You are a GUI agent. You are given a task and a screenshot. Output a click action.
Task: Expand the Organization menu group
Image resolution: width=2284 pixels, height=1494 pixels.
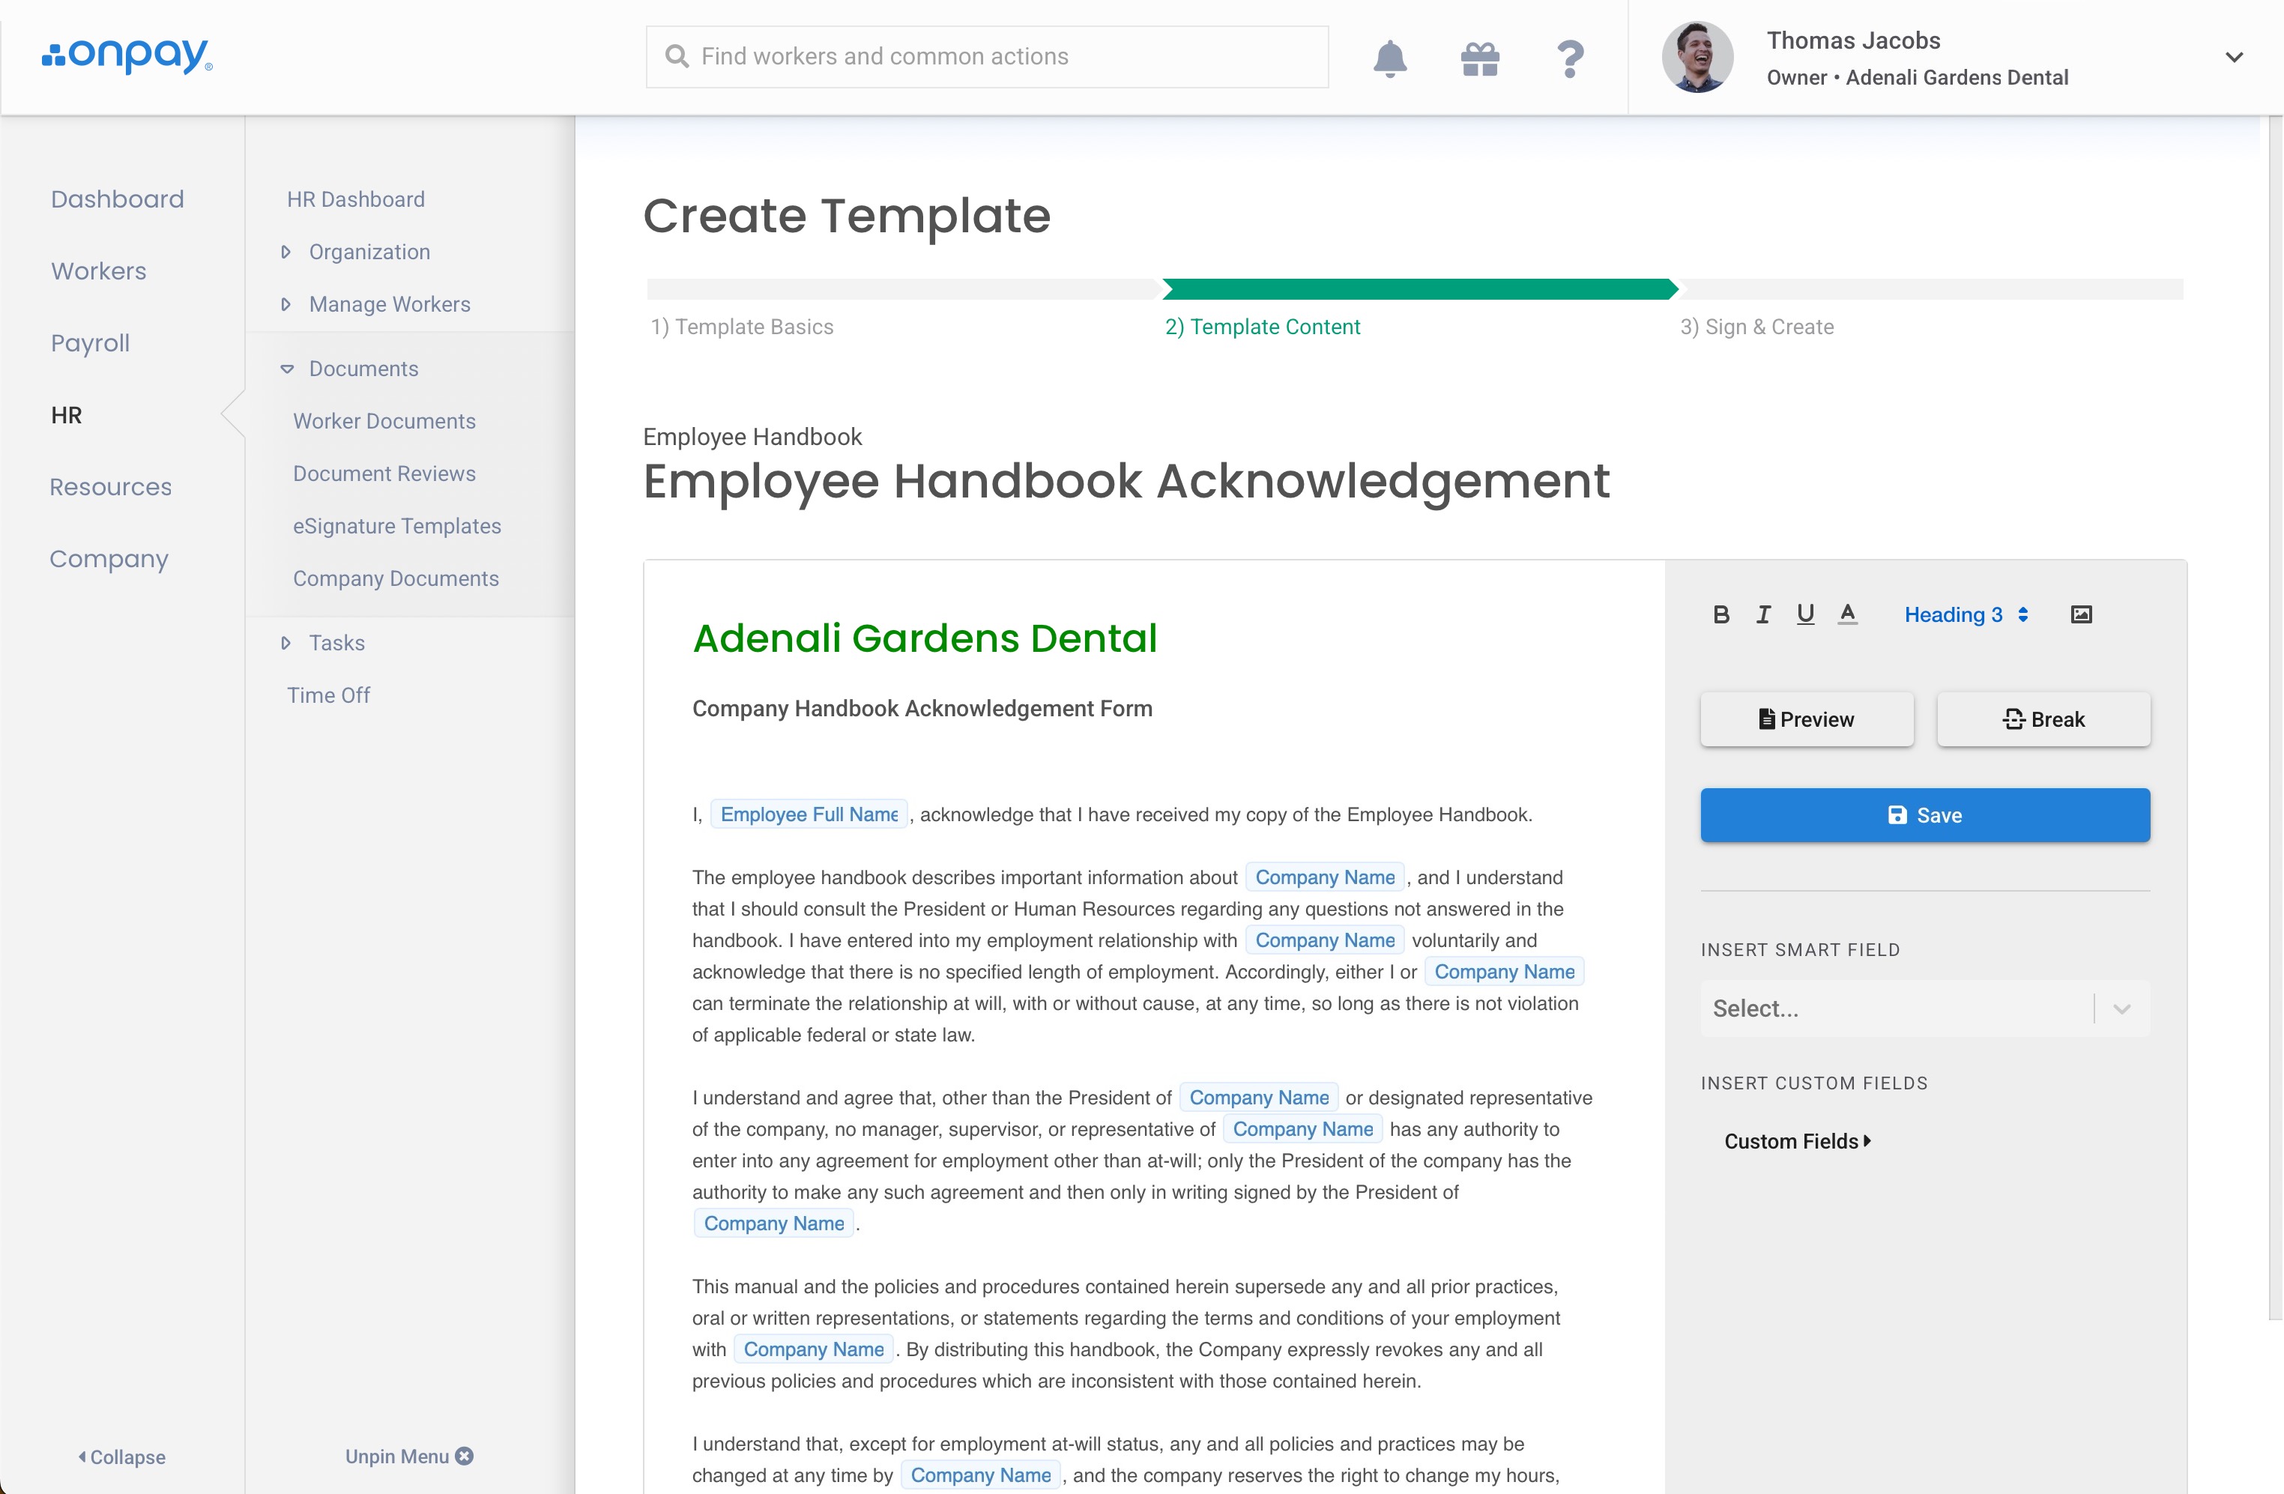tap(369, 252)
